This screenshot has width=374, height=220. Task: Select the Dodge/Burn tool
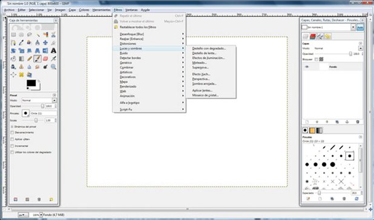(x=45, y=66)
